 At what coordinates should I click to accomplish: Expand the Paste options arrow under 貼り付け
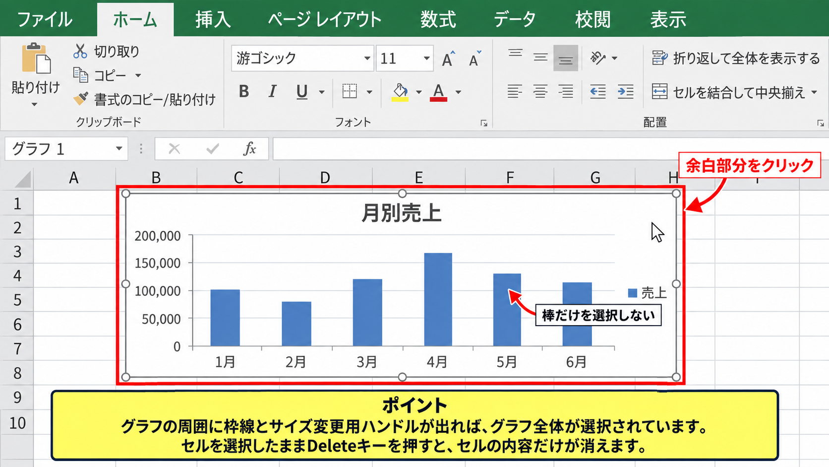point(34,104)
